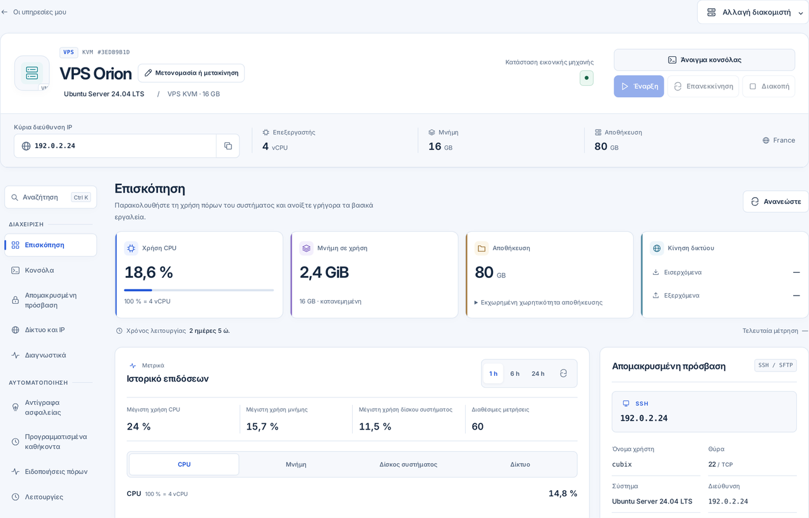Select the 6 h time range

point(515,373)
